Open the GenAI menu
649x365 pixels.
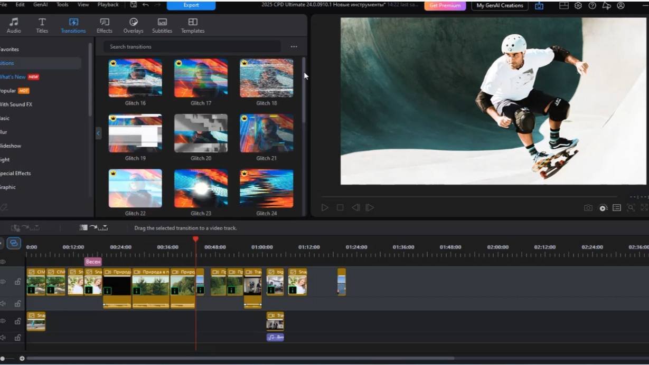(40, 5)
